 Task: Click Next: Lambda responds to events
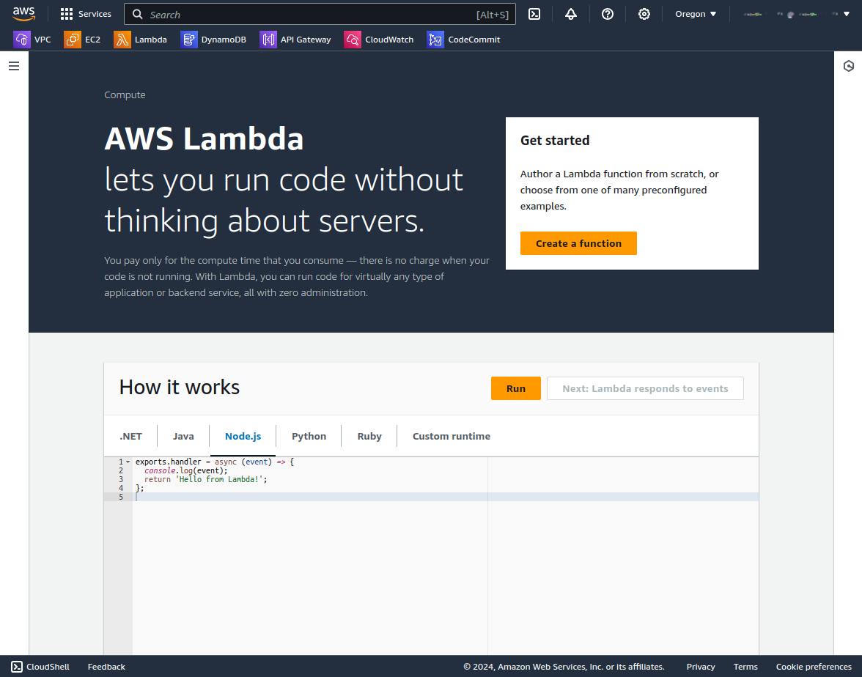pyautogui.click(x=645, y=388)
